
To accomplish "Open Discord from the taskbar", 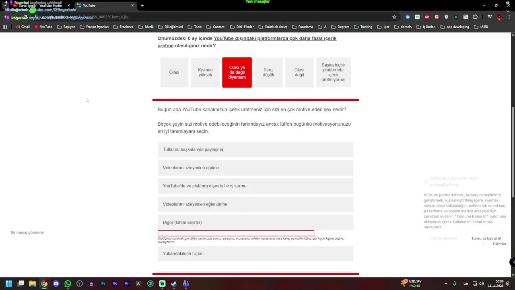I will [56, 284].
